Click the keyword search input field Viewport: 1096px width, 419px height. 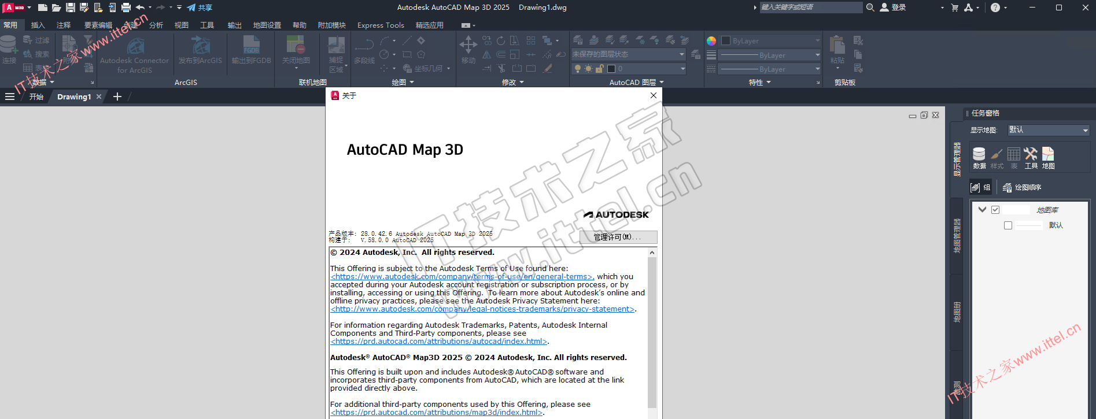pos(811,8)
